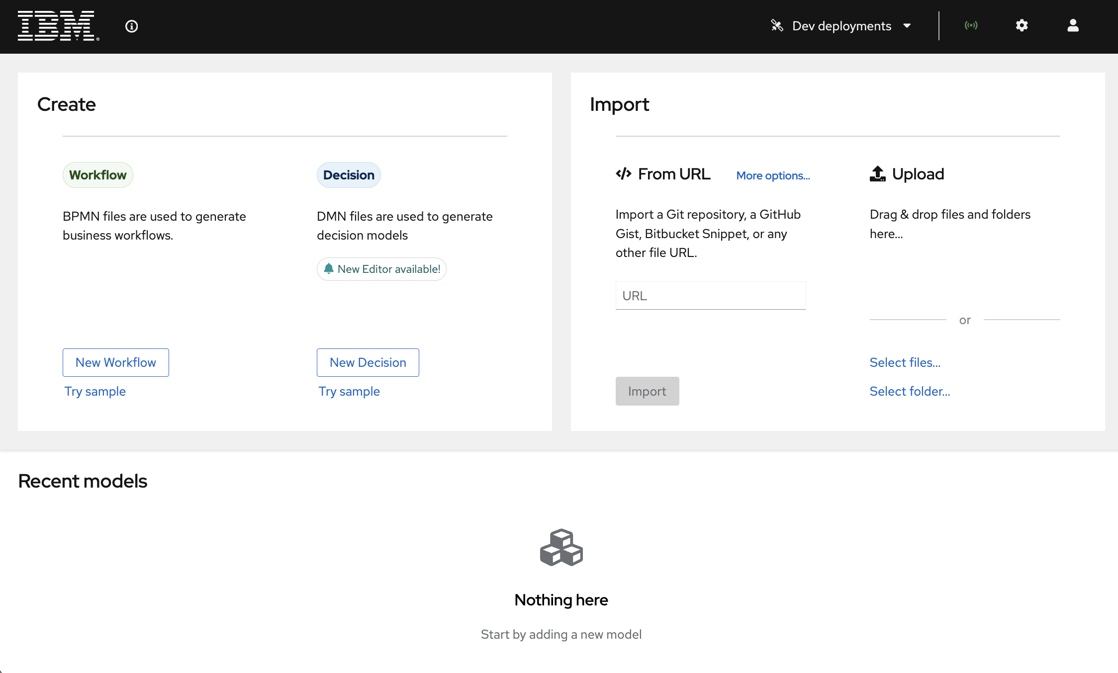This screenshot has height=673, width=1118.
Task: Focus the URL input field
Action: [711, 296]
